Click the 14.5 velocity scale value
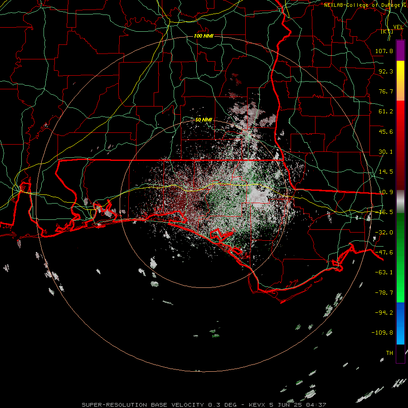408x408 pixels. click(386, 172)
